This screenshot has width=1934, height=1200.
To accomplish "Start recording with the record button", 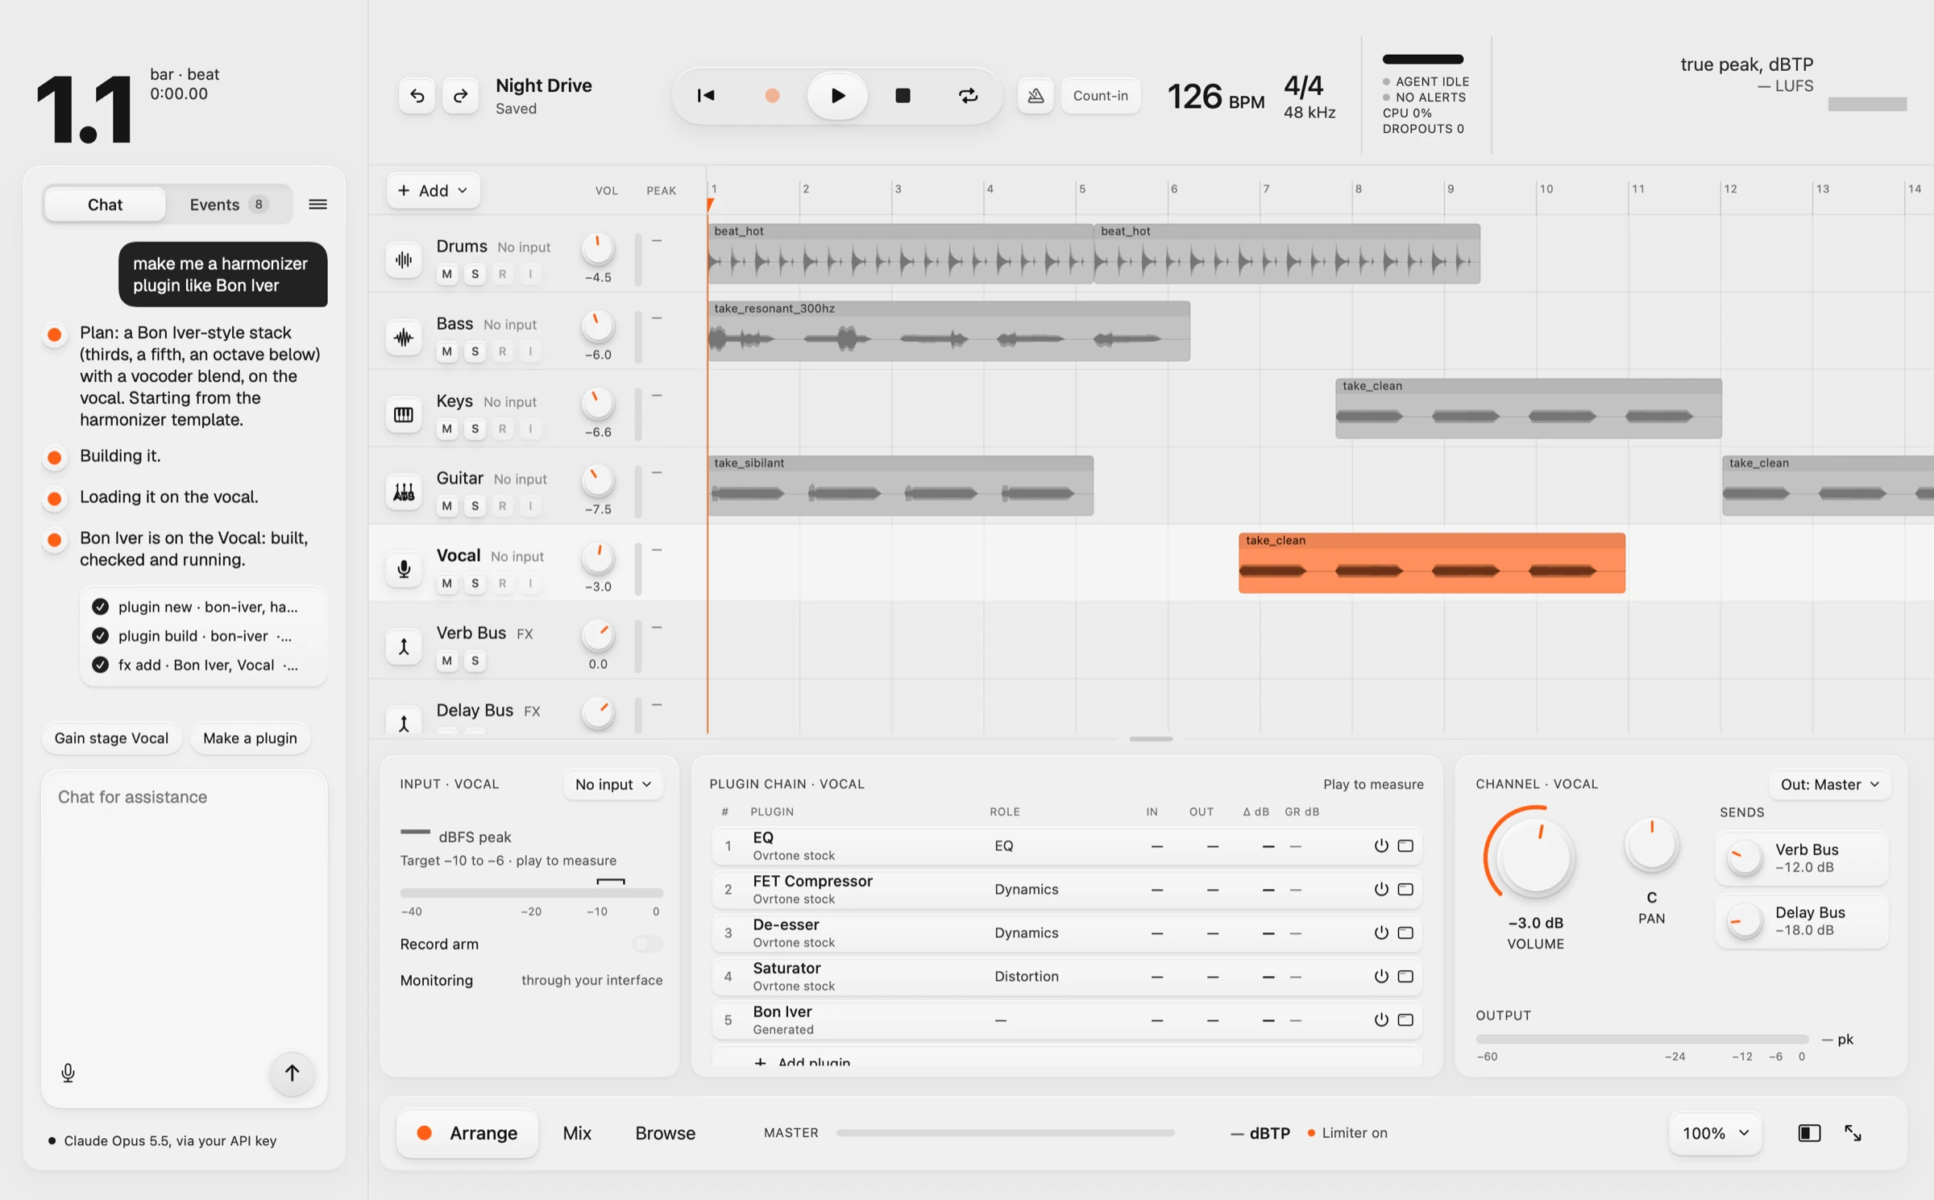I will (772, 96).
